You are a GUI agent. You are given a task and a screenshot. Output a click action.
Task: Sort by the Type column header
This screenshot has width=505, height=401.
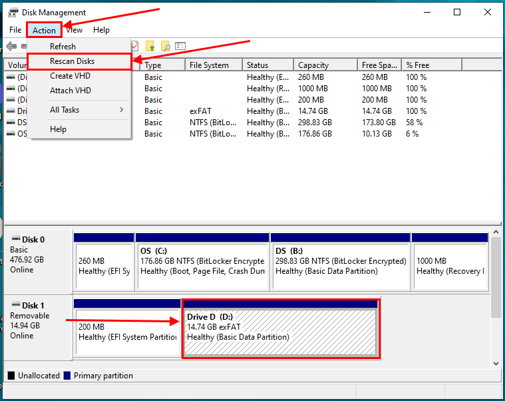pos(162,65)
